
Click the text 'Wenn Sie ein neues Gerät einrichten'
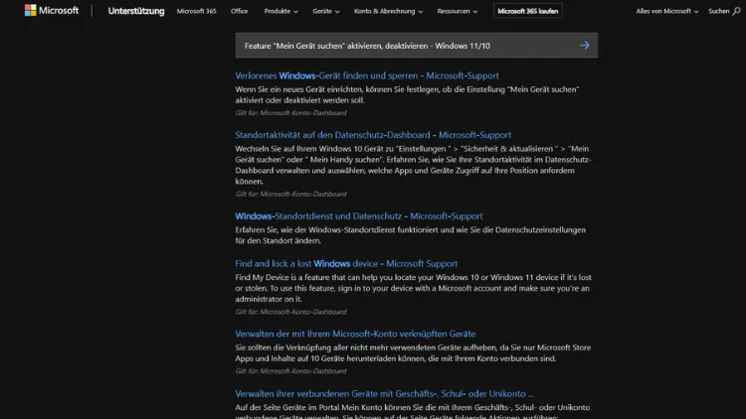coord(298,89)
